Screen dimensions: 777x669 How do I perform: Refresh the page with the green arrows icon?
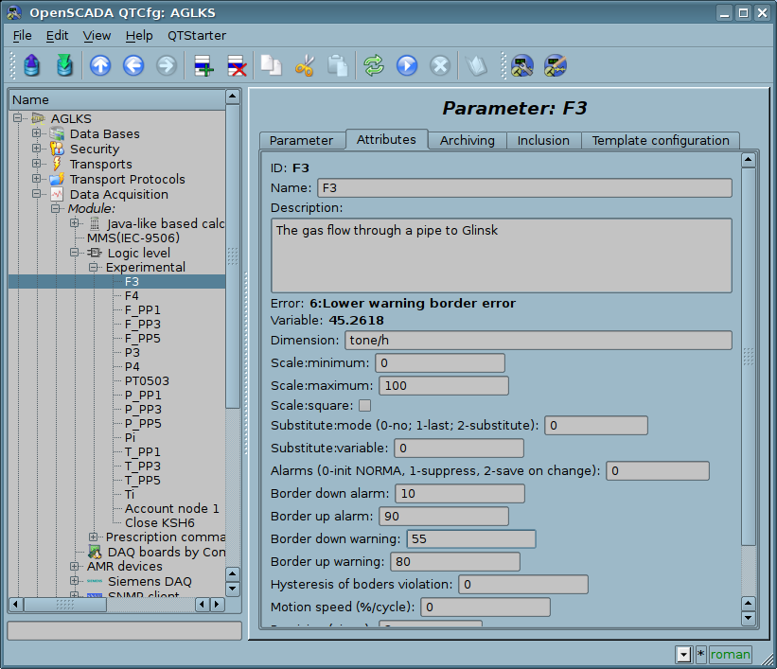(x=374, y=65)
